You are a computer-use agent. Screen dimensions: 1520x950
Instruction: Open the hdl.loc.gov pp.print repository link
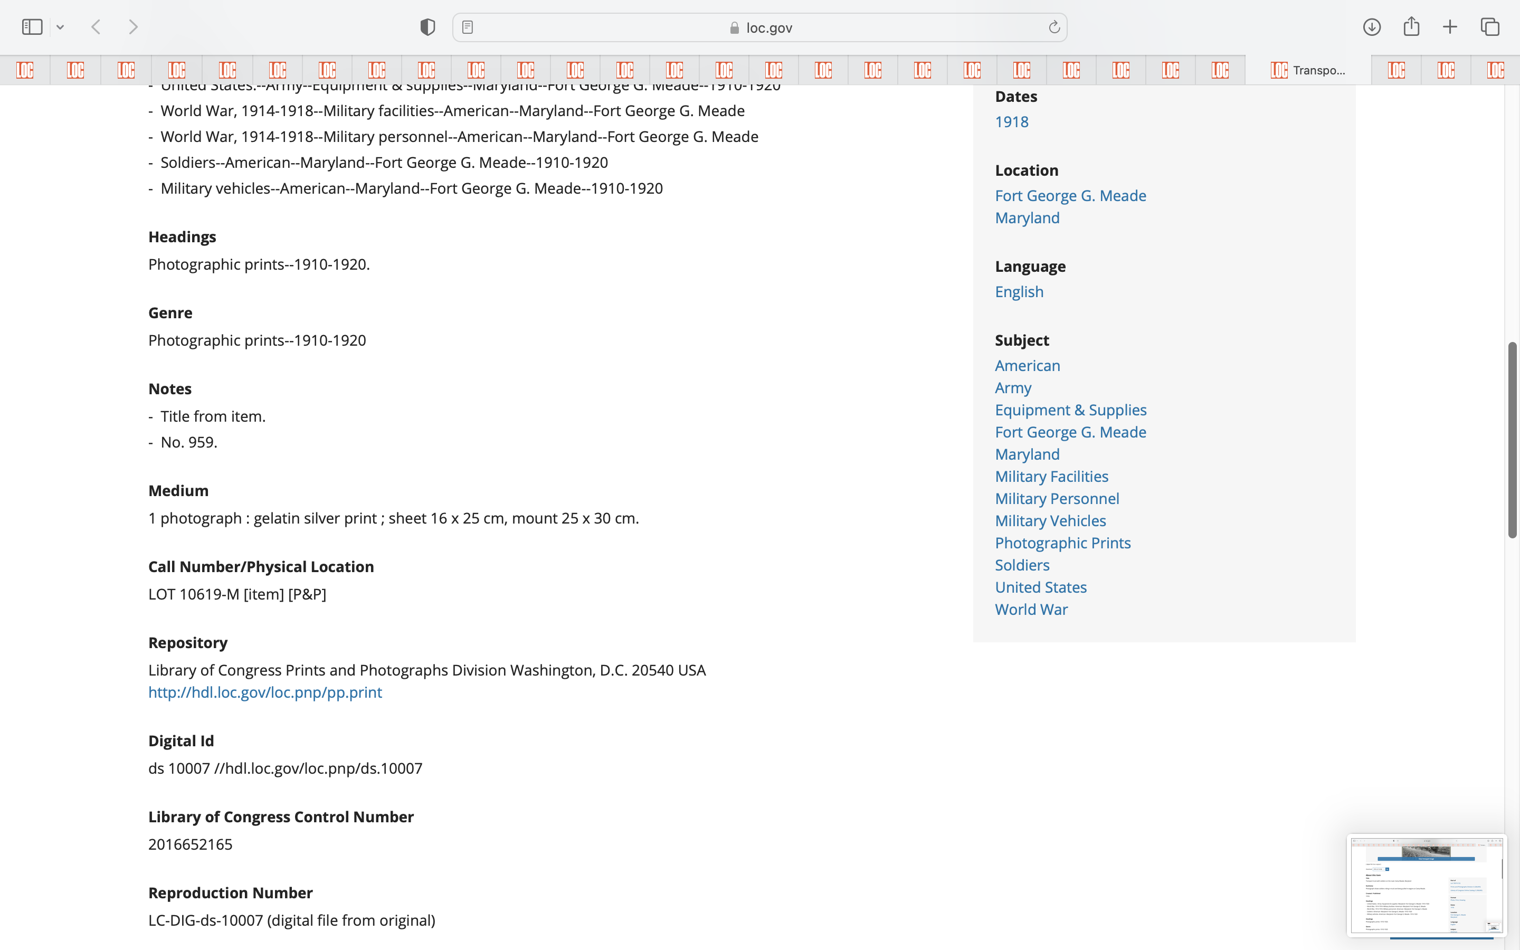(265, 692)
